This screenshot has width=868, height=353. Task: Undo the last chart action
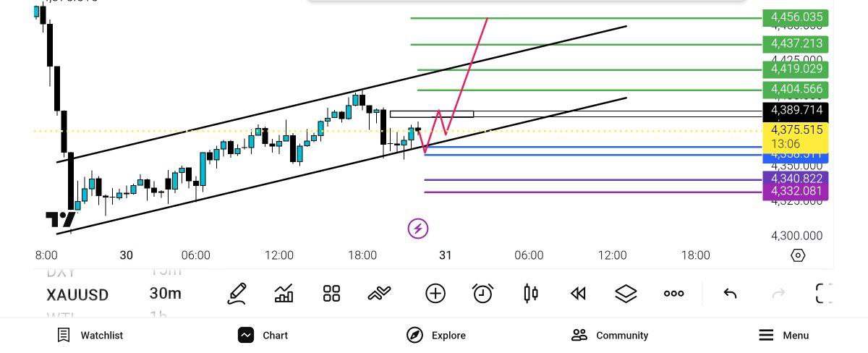(x=730, y=293)
